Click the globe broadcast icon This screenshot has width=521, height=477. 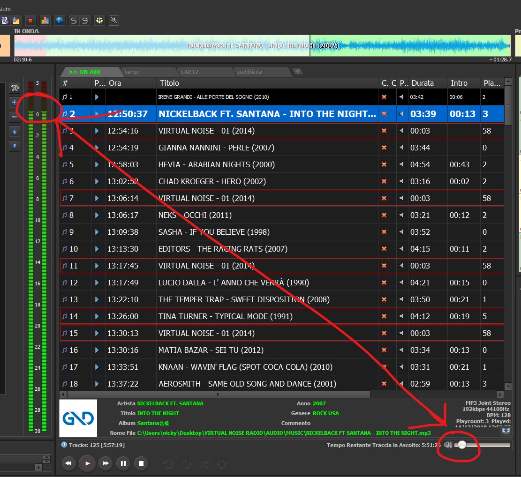tap(60, 21)
